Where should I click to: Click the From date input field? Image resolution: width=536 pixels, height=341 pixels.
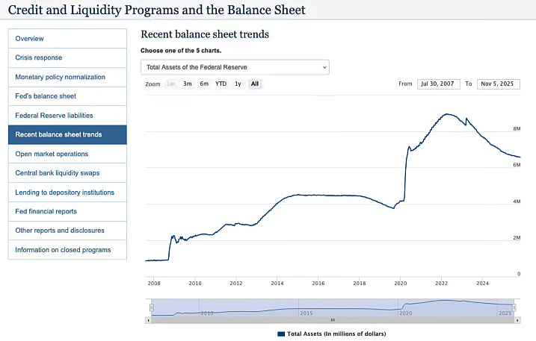(438, 84)
